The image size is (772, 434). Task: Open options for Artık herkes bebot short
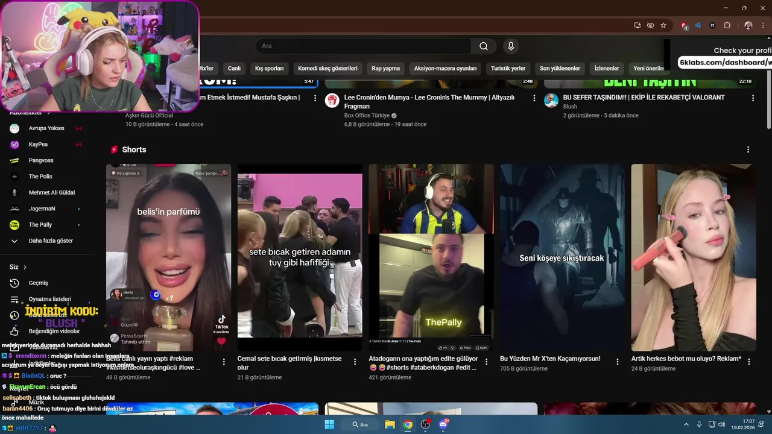749,362
